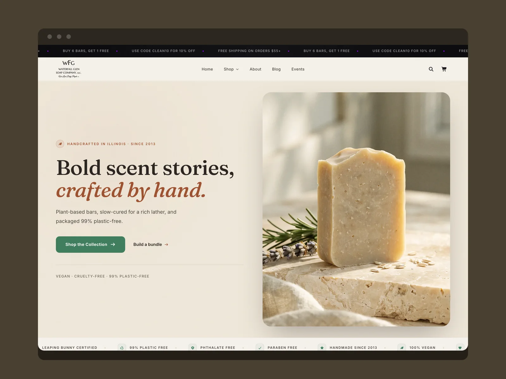
Task: Click the Bold scent stories headline
Action: (x=145, y=168)
